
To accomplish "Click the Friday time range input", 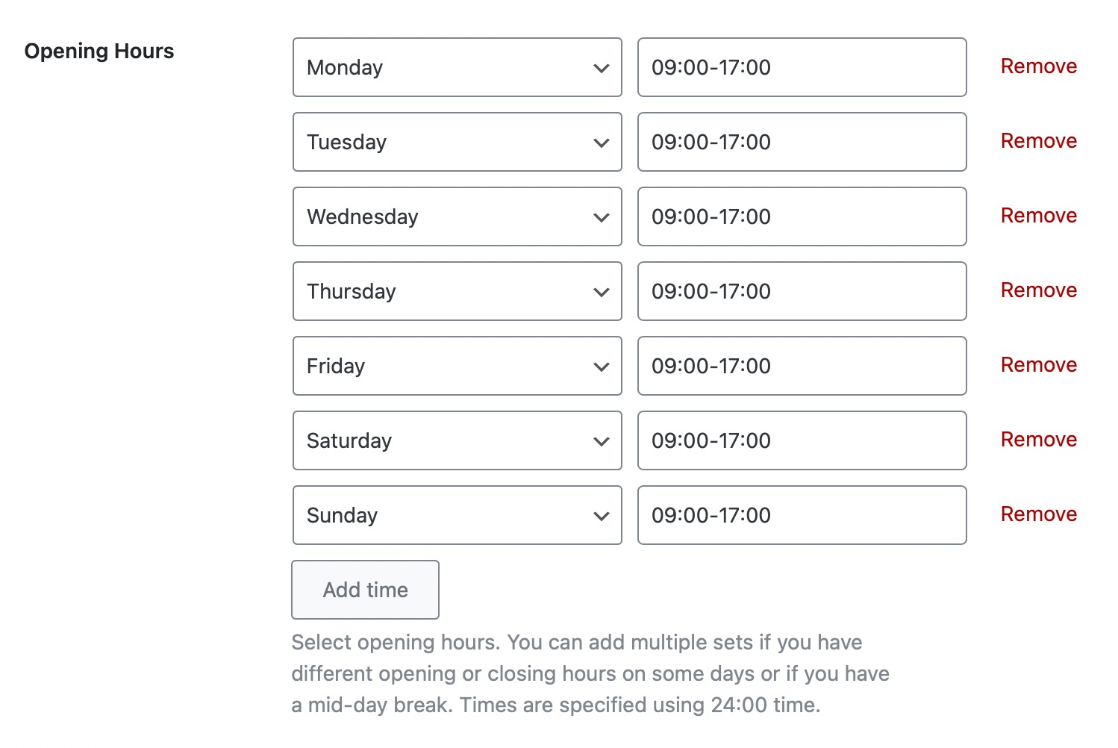I will (x=802, y=366).
